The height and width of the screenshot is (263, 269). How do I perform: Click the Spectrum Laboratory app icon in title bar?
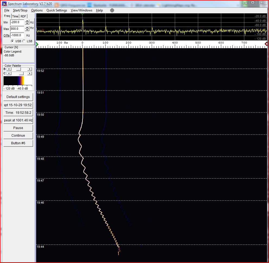pyautogui.click(x=4, y=4)
